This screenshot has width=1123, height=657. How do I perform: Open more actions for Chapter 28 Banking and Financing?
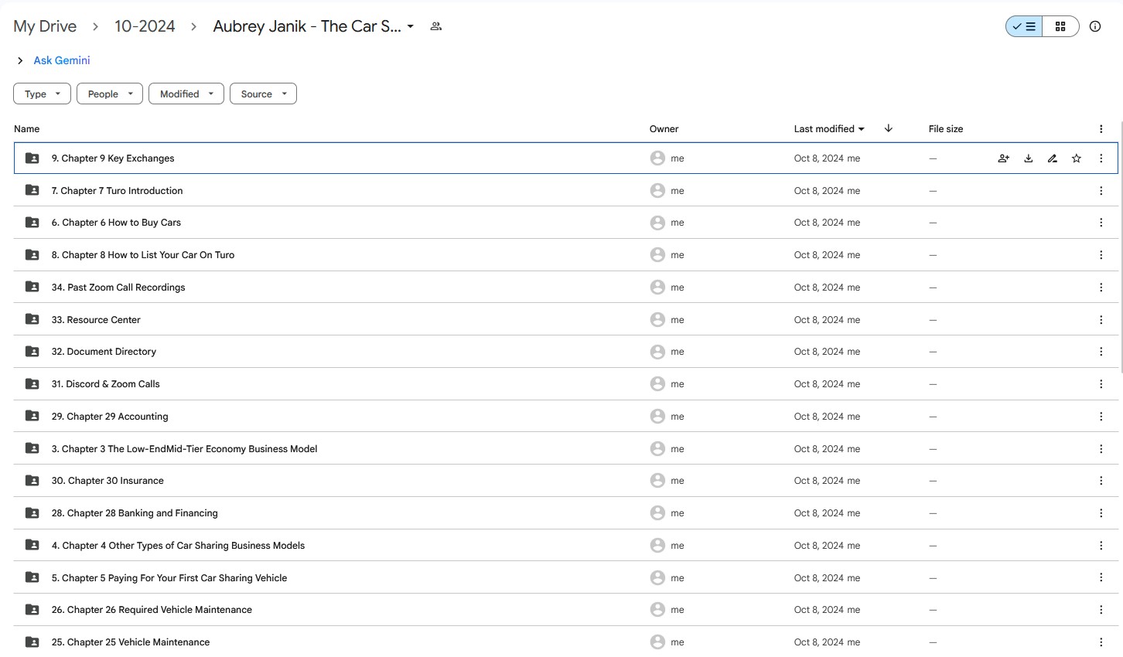[x=1101, y=513]
